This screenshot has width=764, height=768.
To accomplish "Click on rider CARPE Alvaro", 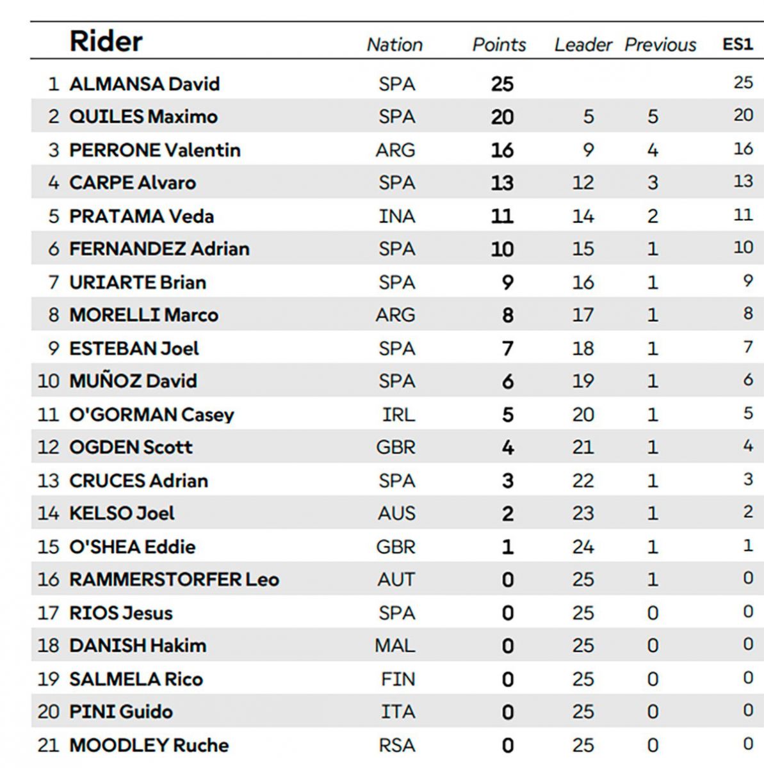I will [x=132, y=183].
